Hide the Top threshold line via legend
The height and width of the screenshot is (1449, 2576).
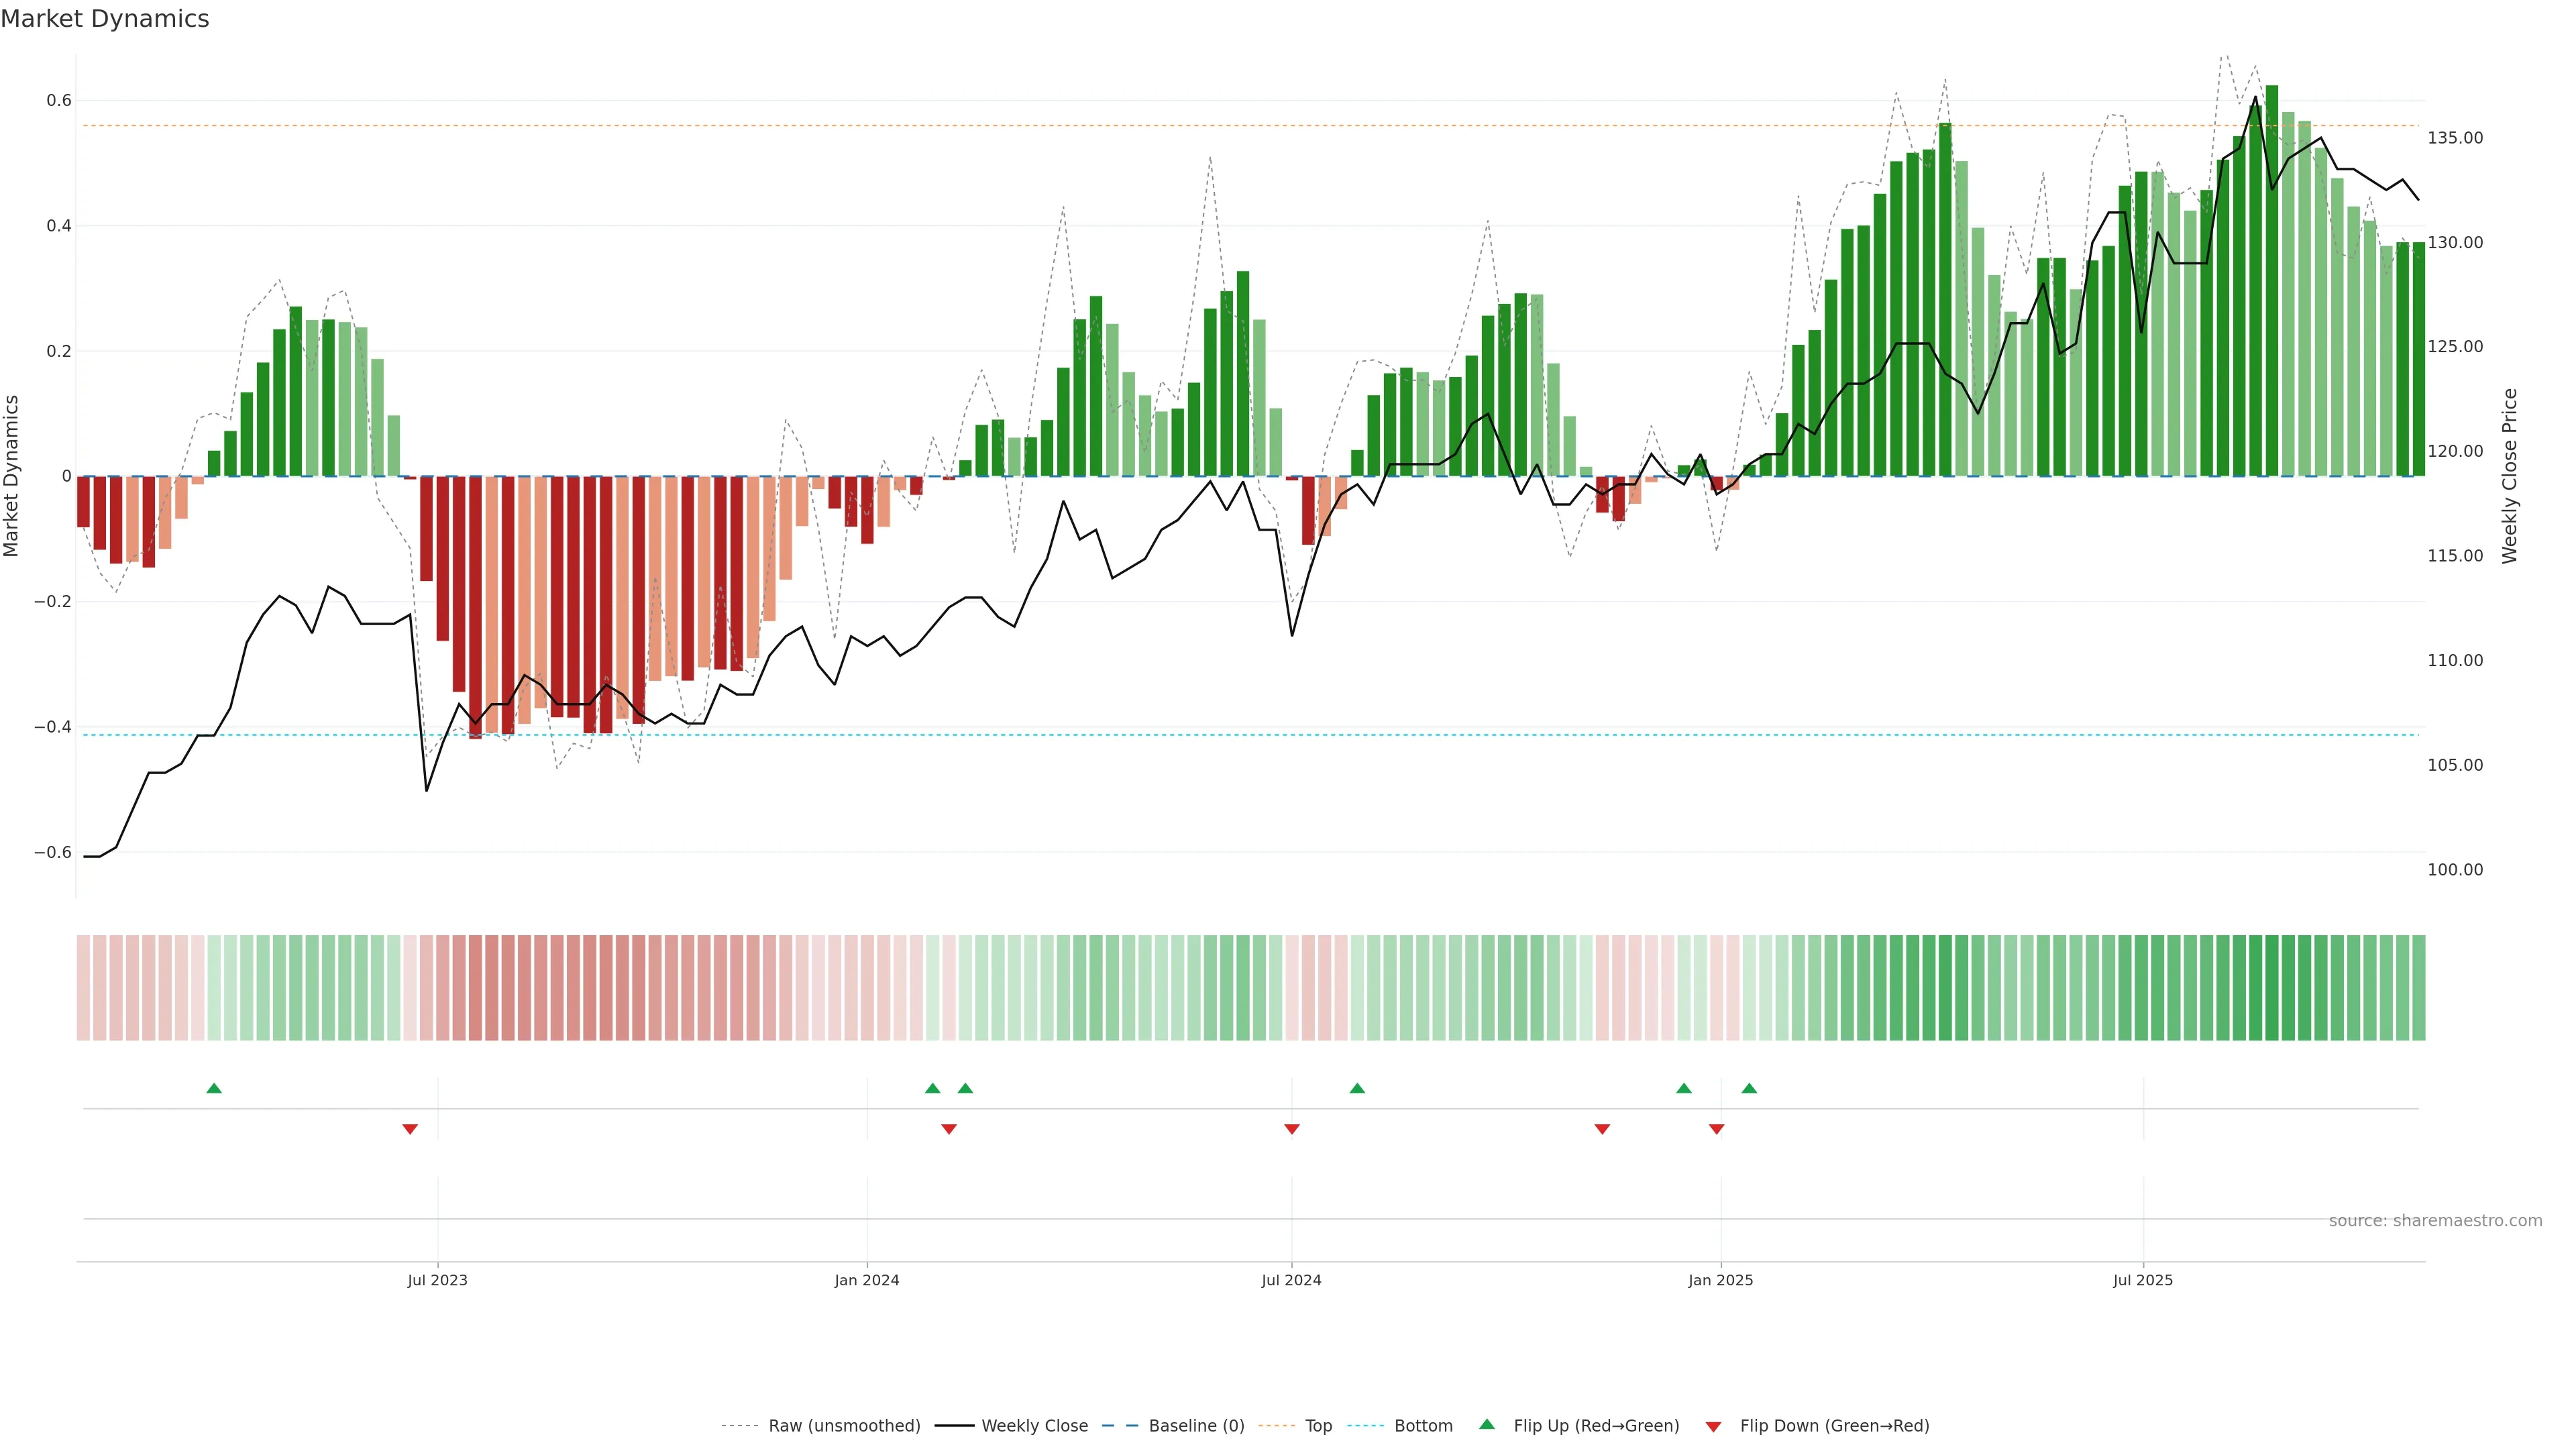1318,1426
